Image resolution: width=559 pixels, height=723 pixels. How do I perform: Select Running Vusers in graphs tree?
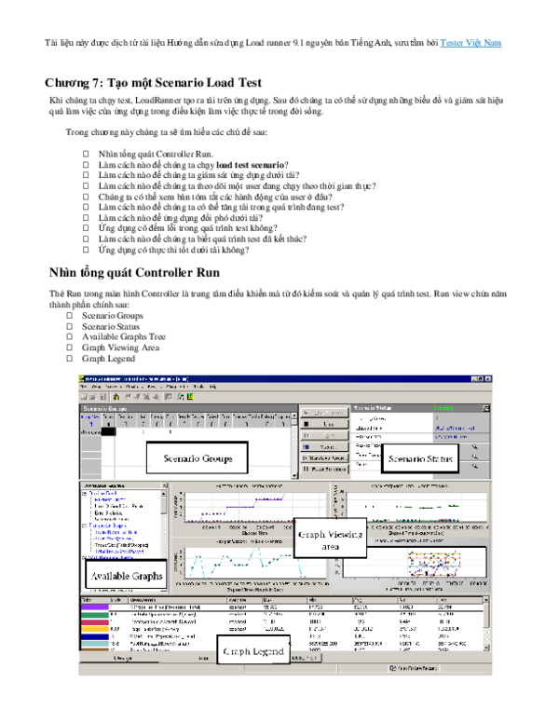click(x=110, y=499)
